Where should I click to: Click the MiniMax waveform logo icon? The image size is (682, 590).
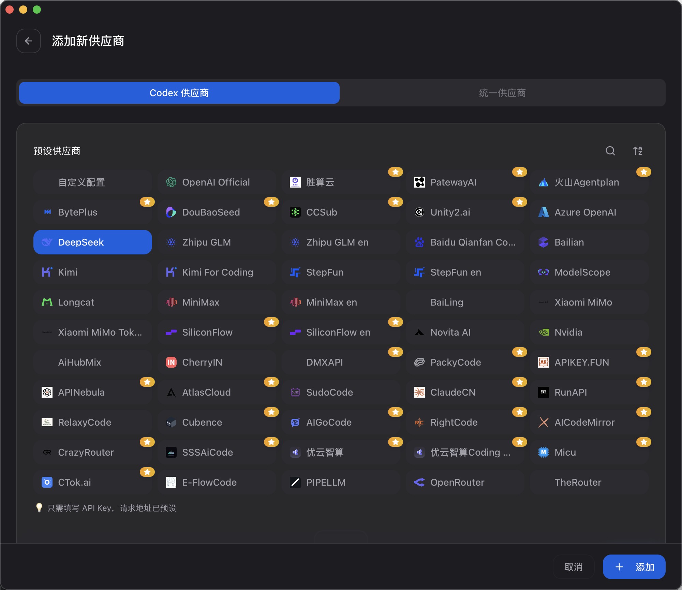point(171,302)
